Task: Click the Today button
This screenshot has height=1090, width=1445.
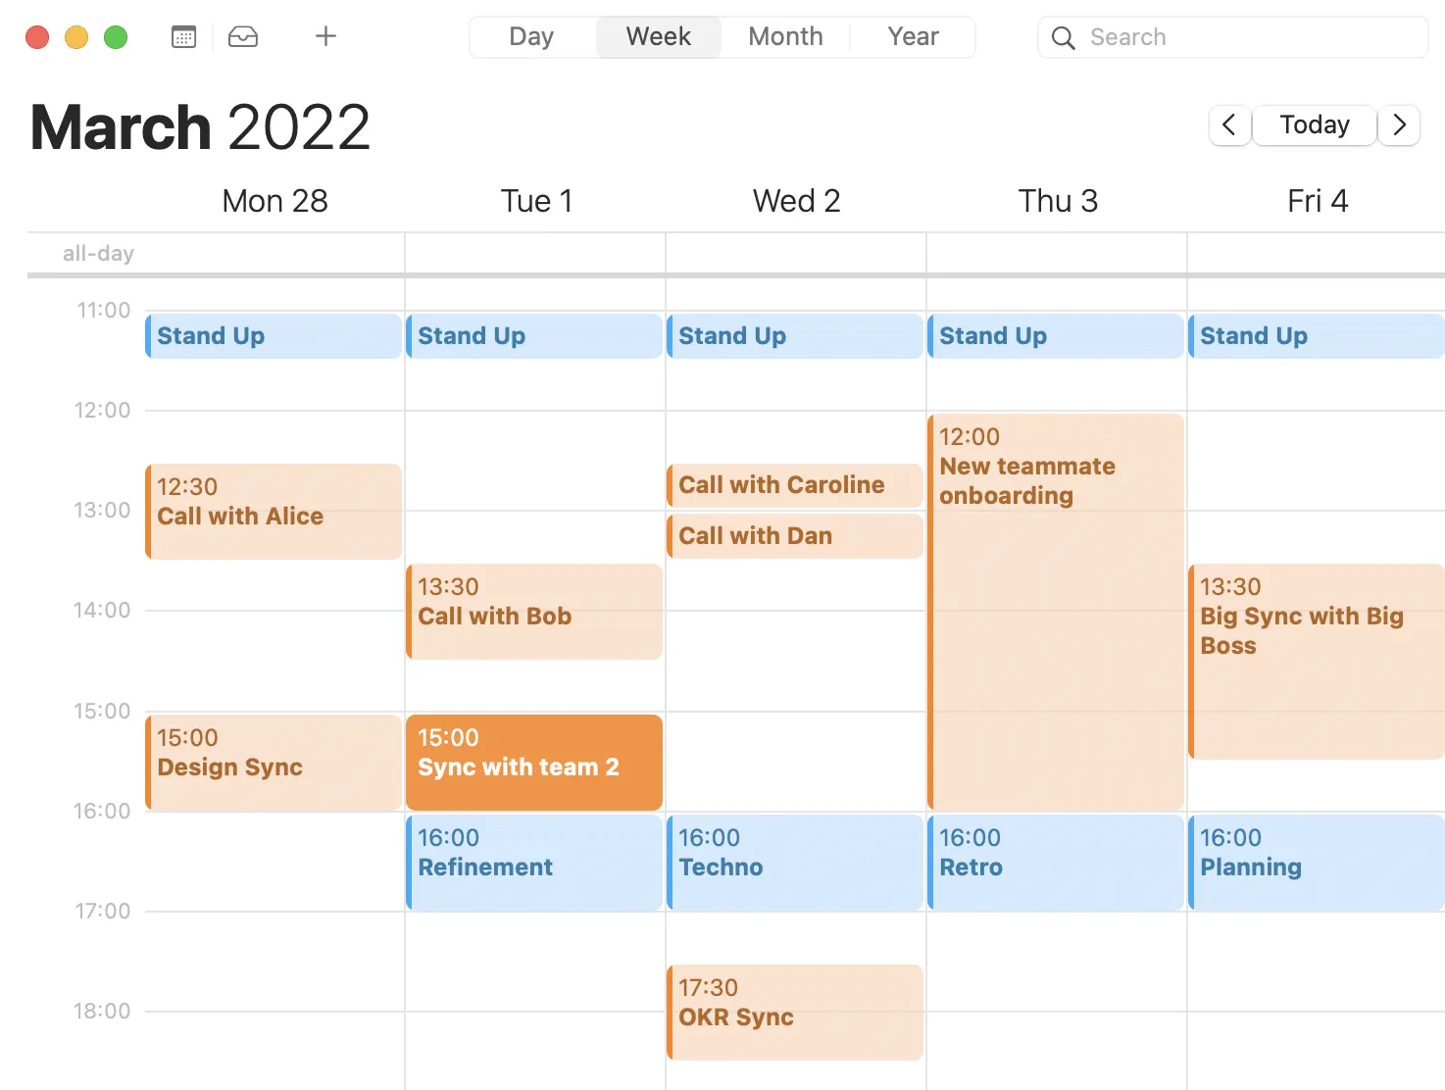Action: (1314, 124)
